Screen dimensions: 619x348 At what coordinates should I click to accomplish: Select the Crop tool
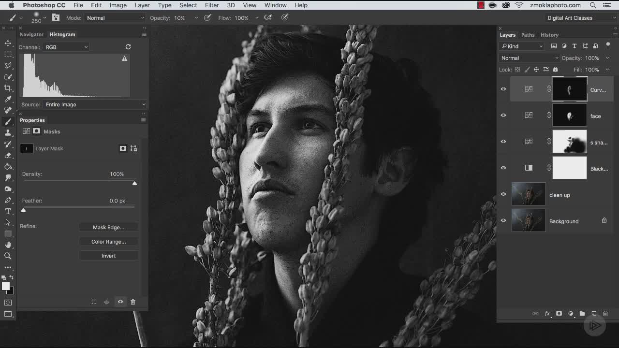tap(8, 88)
